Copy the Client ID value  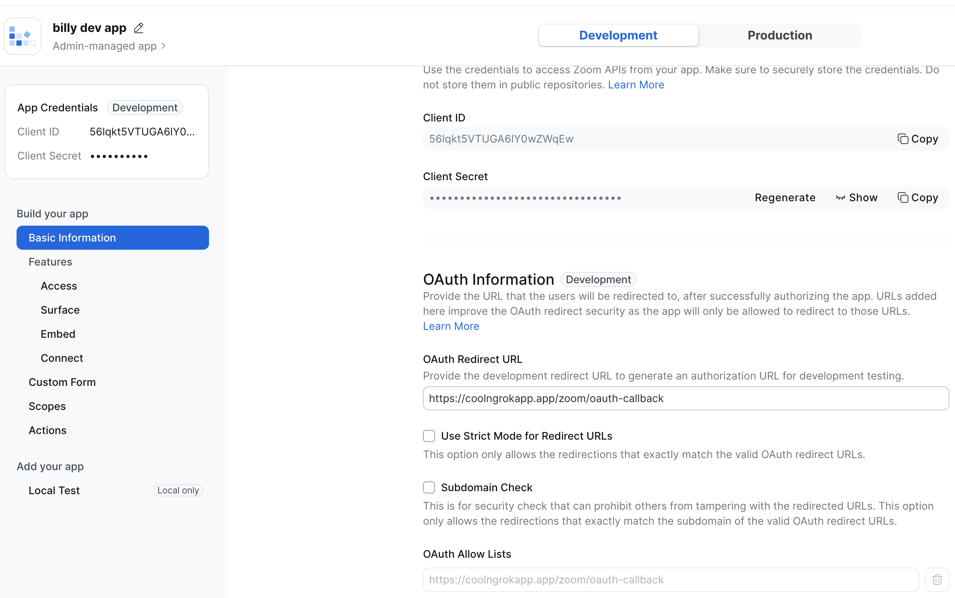917,139
